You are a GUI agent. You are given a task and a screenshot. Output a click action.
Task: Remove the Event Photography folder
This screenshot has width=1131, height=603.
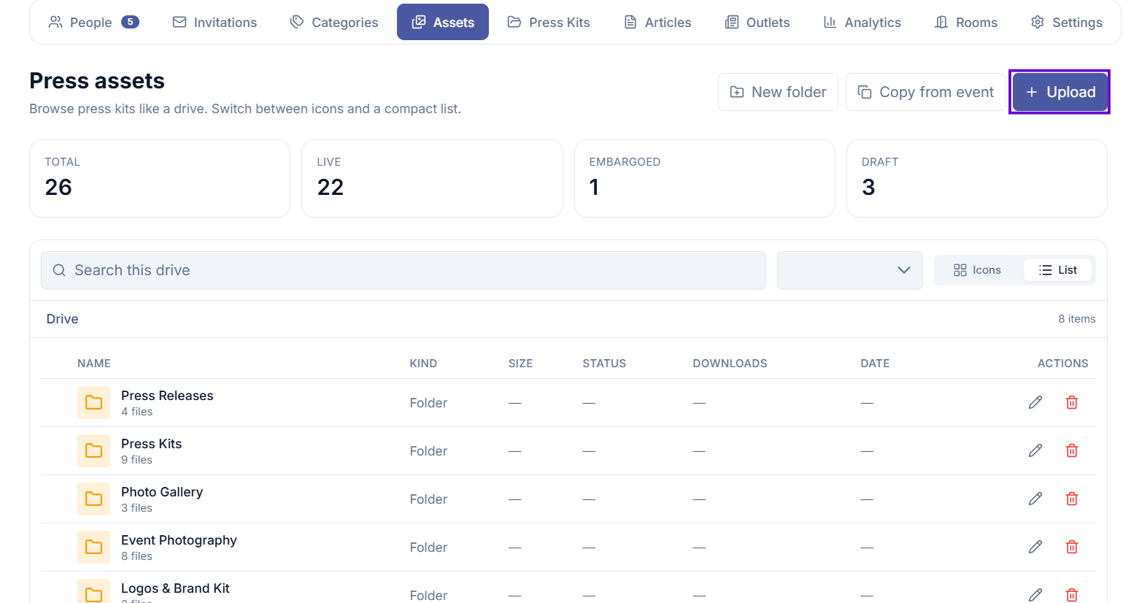coord(1072,547)
